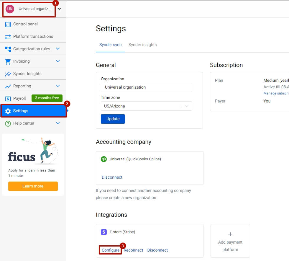
Task: Disconnect the QuickBooks Online accounting company
Action: [112, 177]
